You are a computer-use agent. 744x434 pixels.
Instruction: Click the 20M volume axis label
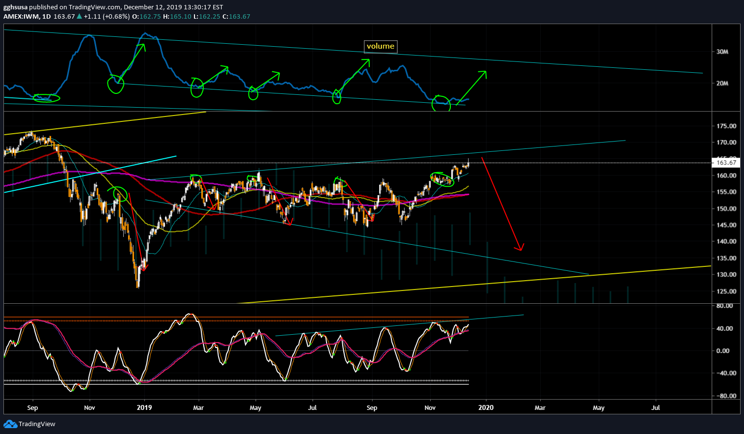722,84
